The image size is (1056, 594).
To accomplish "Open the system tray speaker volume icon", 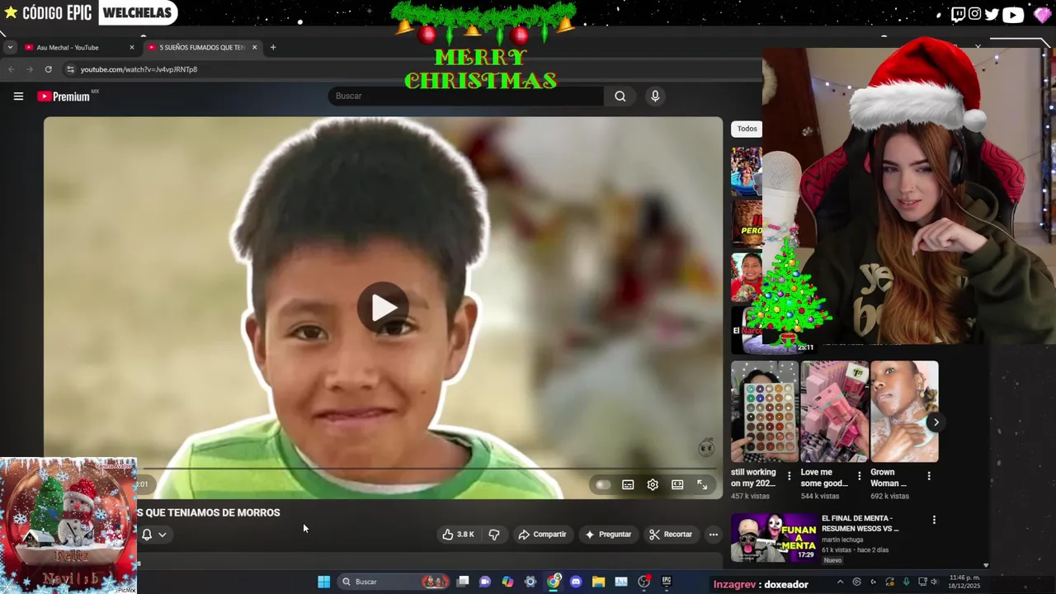I will 936,582.
